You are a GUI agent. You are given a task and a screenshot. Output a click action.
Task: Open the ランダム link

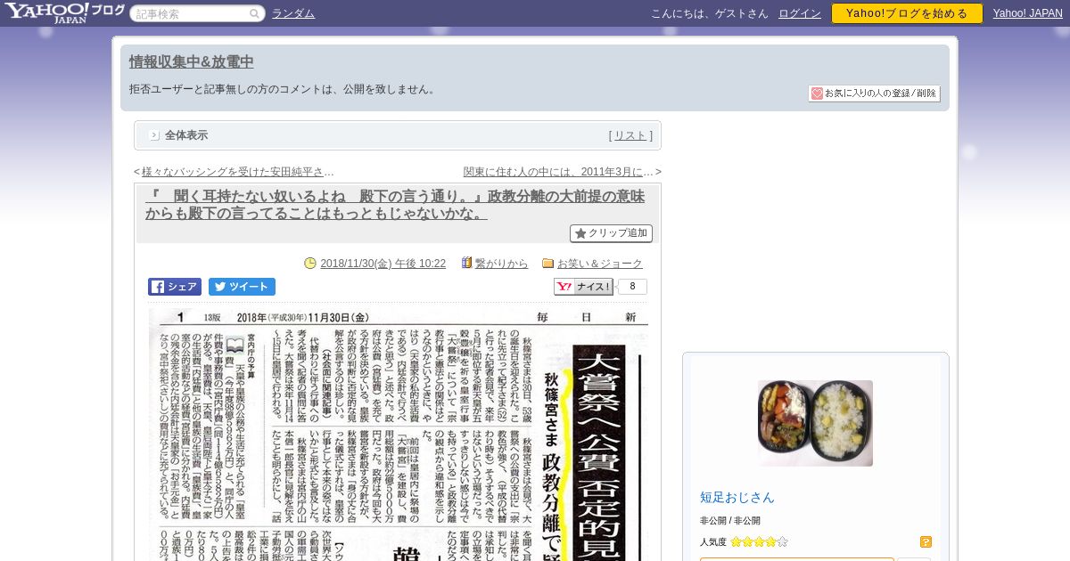[x=293, y=13]
